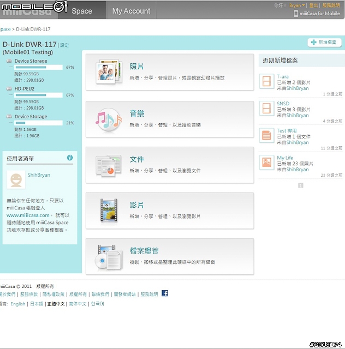The width and height of the screenshot is (345, 349).
Task: Click ShihBryan under the T-ara entry
Action: click(298, 88)
